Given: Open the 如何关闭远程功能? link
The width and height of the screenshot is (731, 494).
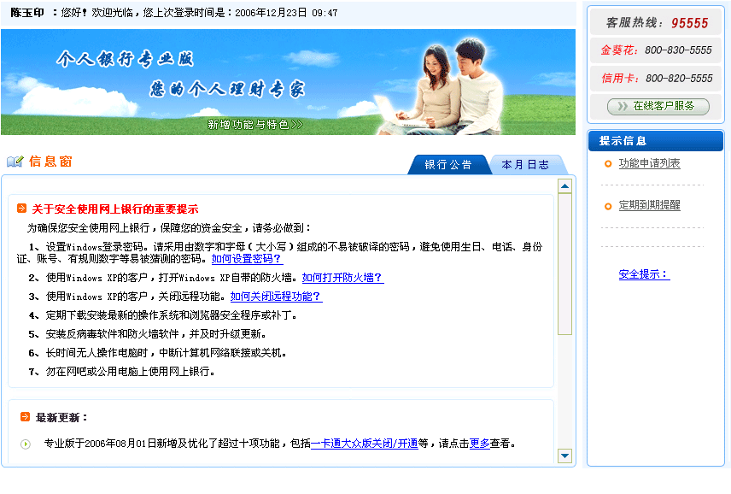Looking at the screenshot, I should coord(276,297).
